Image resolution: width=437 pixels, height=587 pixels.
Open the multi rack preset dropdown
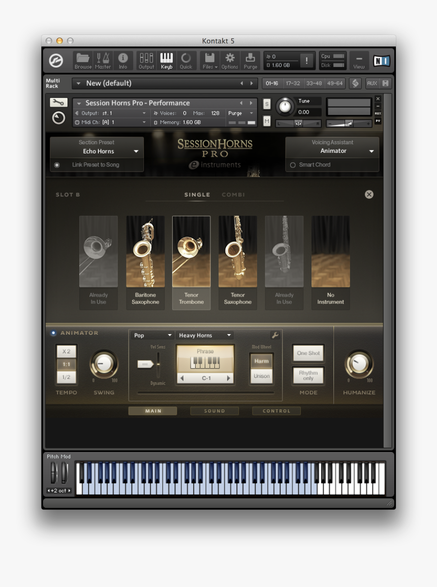(79, 83)
